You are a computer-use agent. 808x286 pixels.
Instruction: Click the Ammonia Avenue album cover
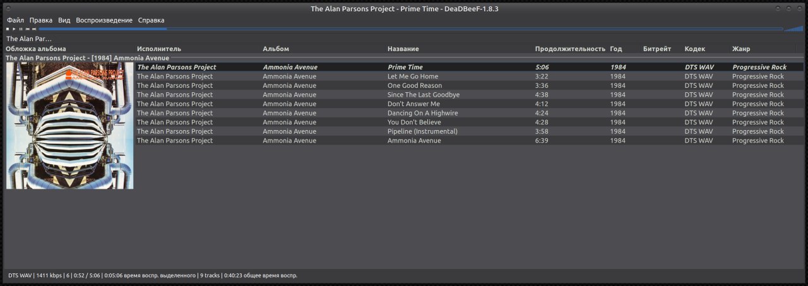point(69,126)
